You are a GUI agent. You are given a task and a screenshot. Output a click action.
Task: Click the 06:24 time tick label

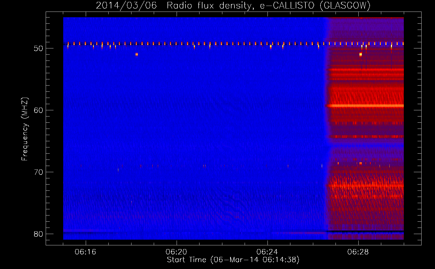tap(267, 252)
